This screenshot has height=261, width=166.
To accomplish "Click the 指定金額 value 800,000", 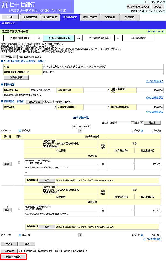I will point(156,164).
